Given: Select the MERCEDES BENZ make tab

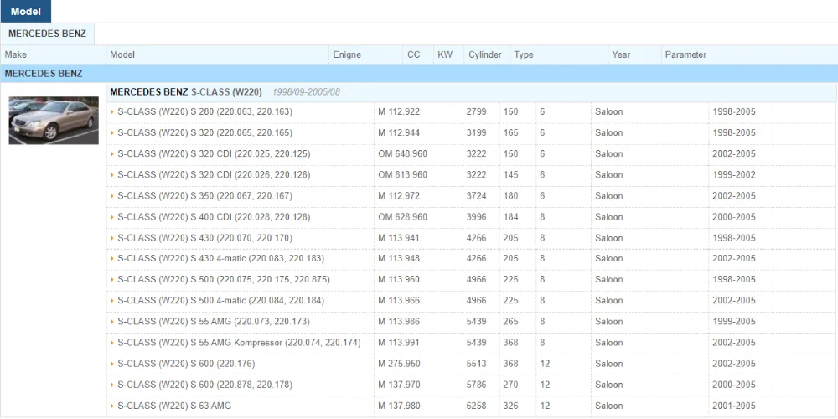Looking at the screenshot, I should [47, 34].
